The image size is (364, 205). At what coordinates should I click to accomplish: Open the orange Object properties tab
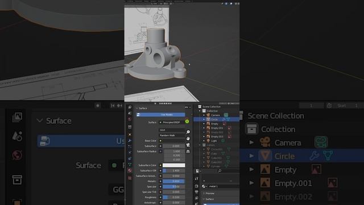pyautogui.click(x=130, y=134)
